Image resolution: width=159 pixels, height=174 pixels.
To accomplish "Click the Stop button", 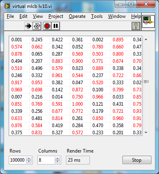I will coord(137,160).
